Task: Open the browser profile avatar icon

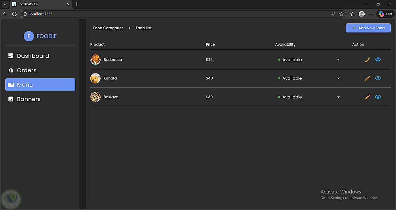Action: point(362,14)
